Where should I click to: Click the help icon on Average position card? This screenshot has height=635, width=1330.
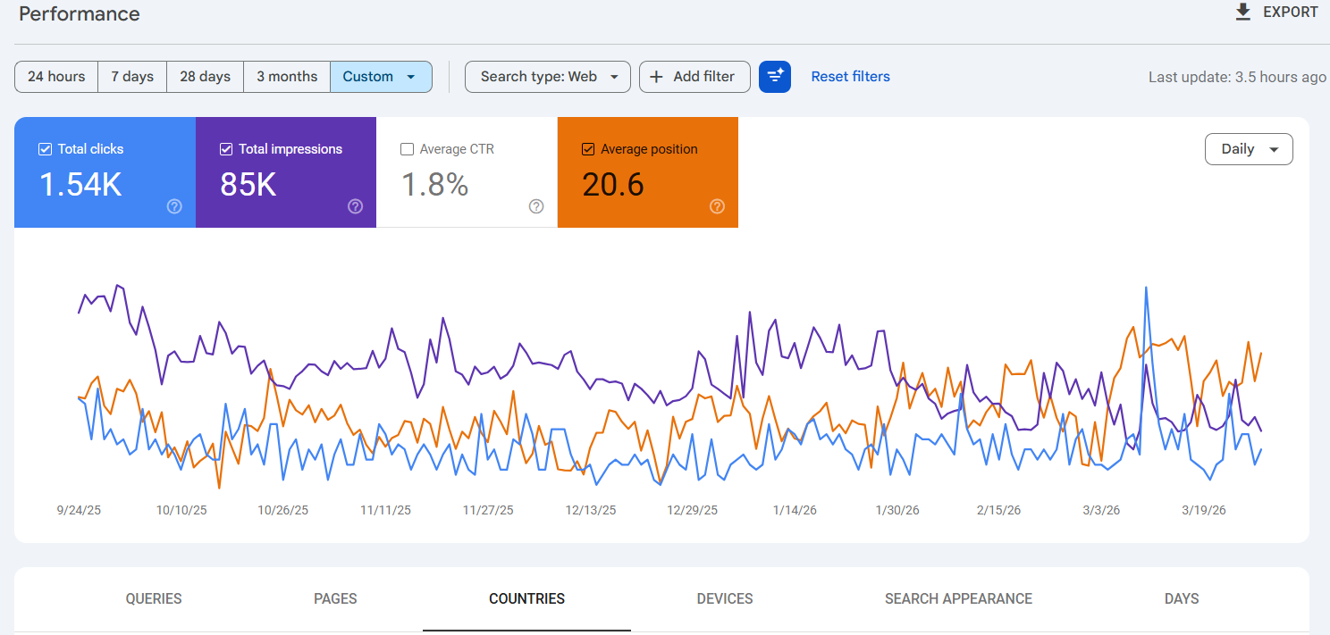coord(717,206)
